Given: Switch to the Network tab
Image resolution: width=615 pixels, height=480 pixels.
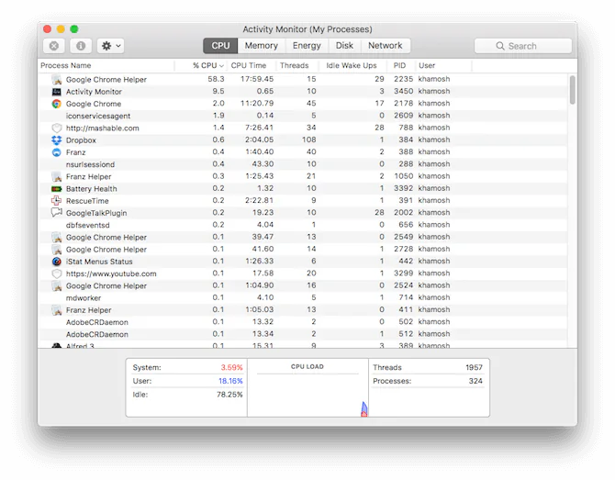Looking at the screenshot, I should point(386,46).
